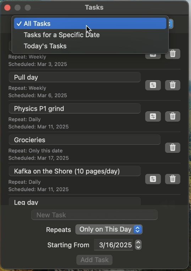Delete the Pull day task
Image resolution: width=191 pixels, height=271 pixels.
tap(173, 85)
